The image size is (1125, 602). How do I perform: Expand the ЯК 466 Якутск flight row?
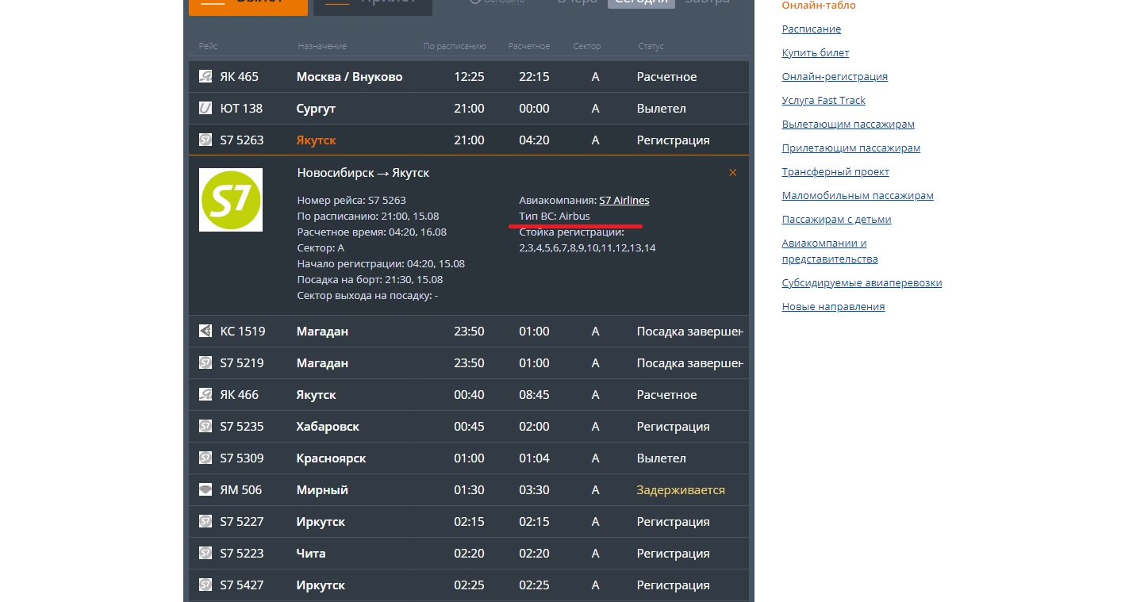(469, 395)
